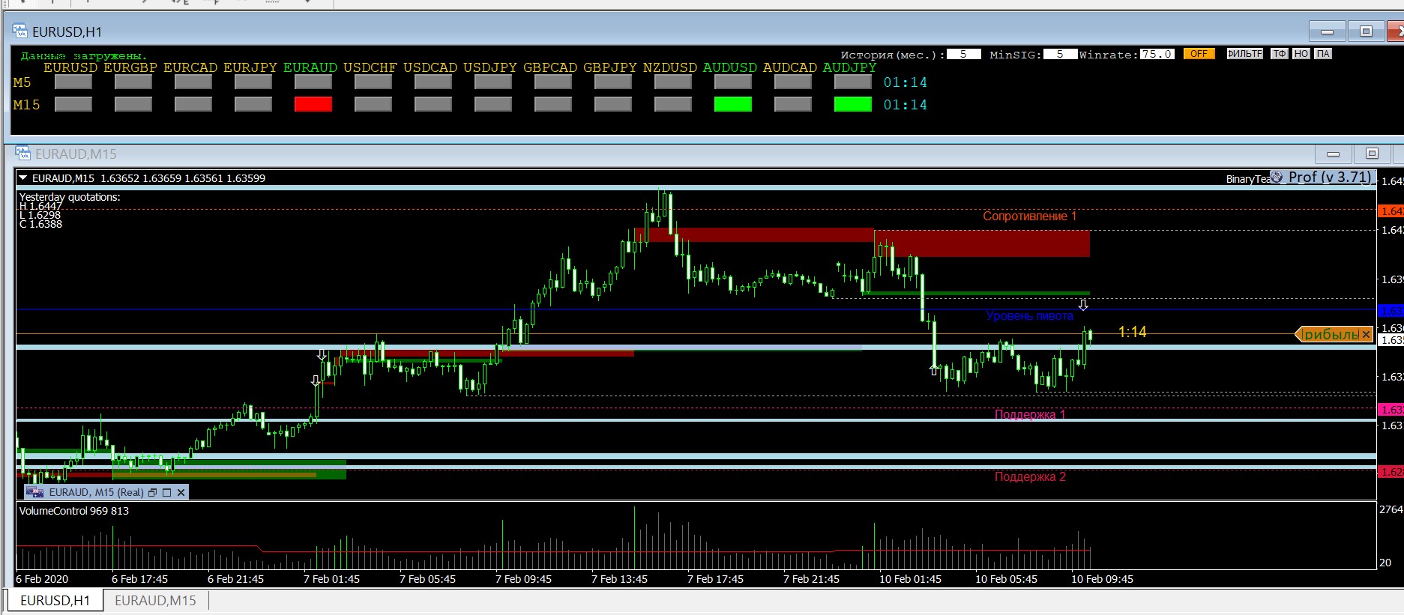Viewport: 1404px width, 615px height.
Task: Minimize the EURAUD,M15 window
Action: [x=1334, y=154]
